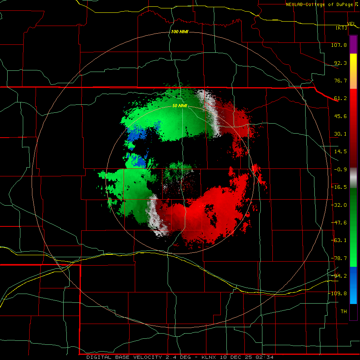Pick the black TH segment of color bar
Viewport: 360px width, 360px height.
[x=353, y=312]
